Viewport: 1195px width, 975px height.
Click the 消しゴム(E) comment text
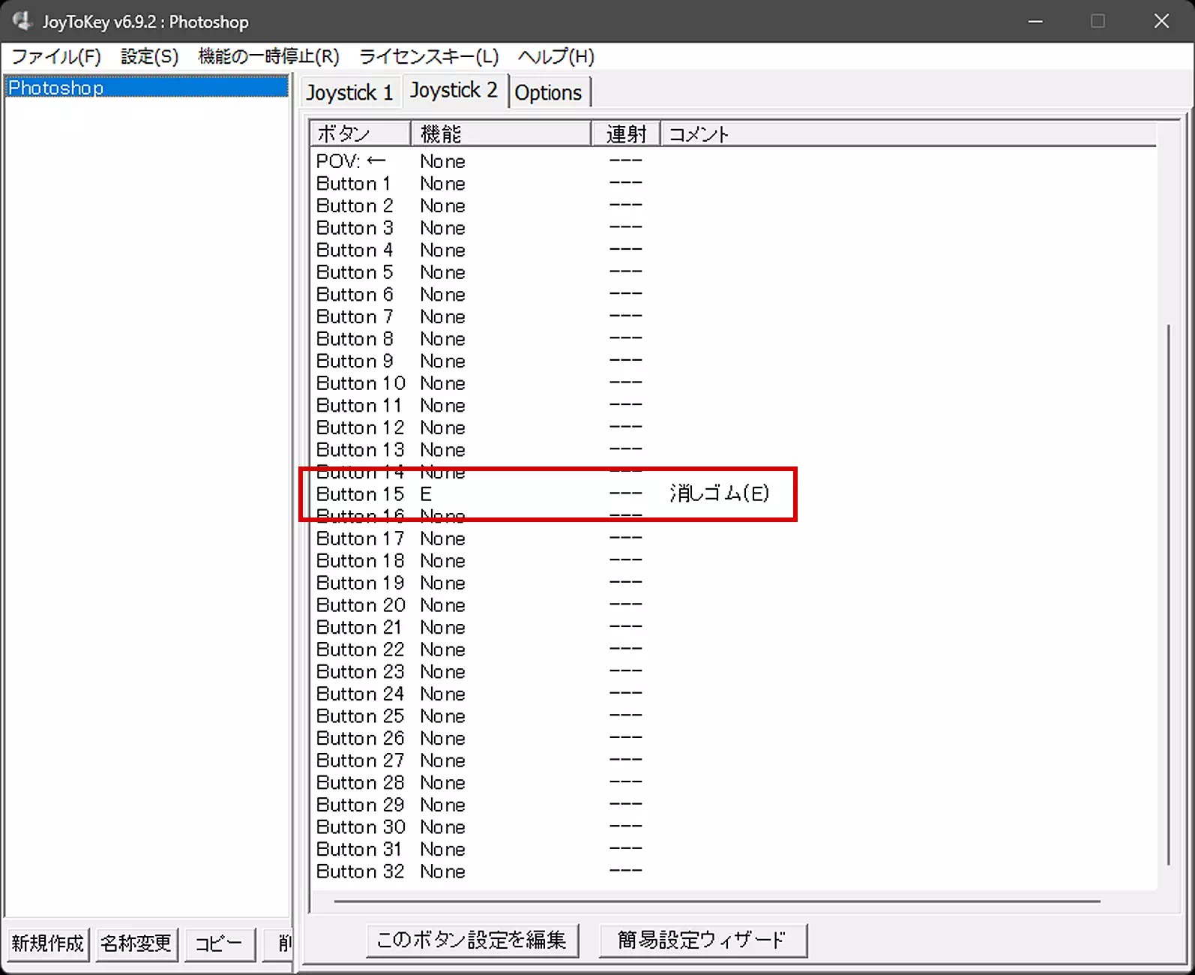(719, 493)
